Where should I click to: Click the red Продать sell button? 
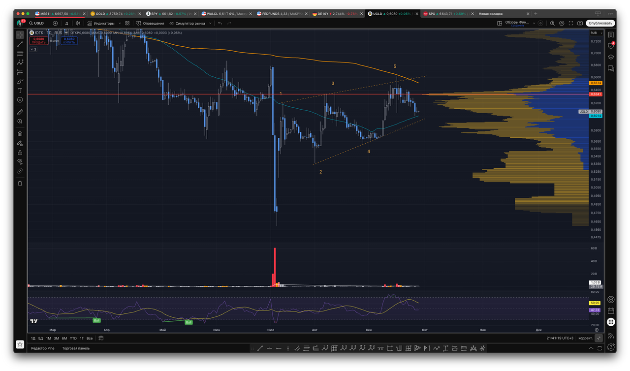[38, 40]
